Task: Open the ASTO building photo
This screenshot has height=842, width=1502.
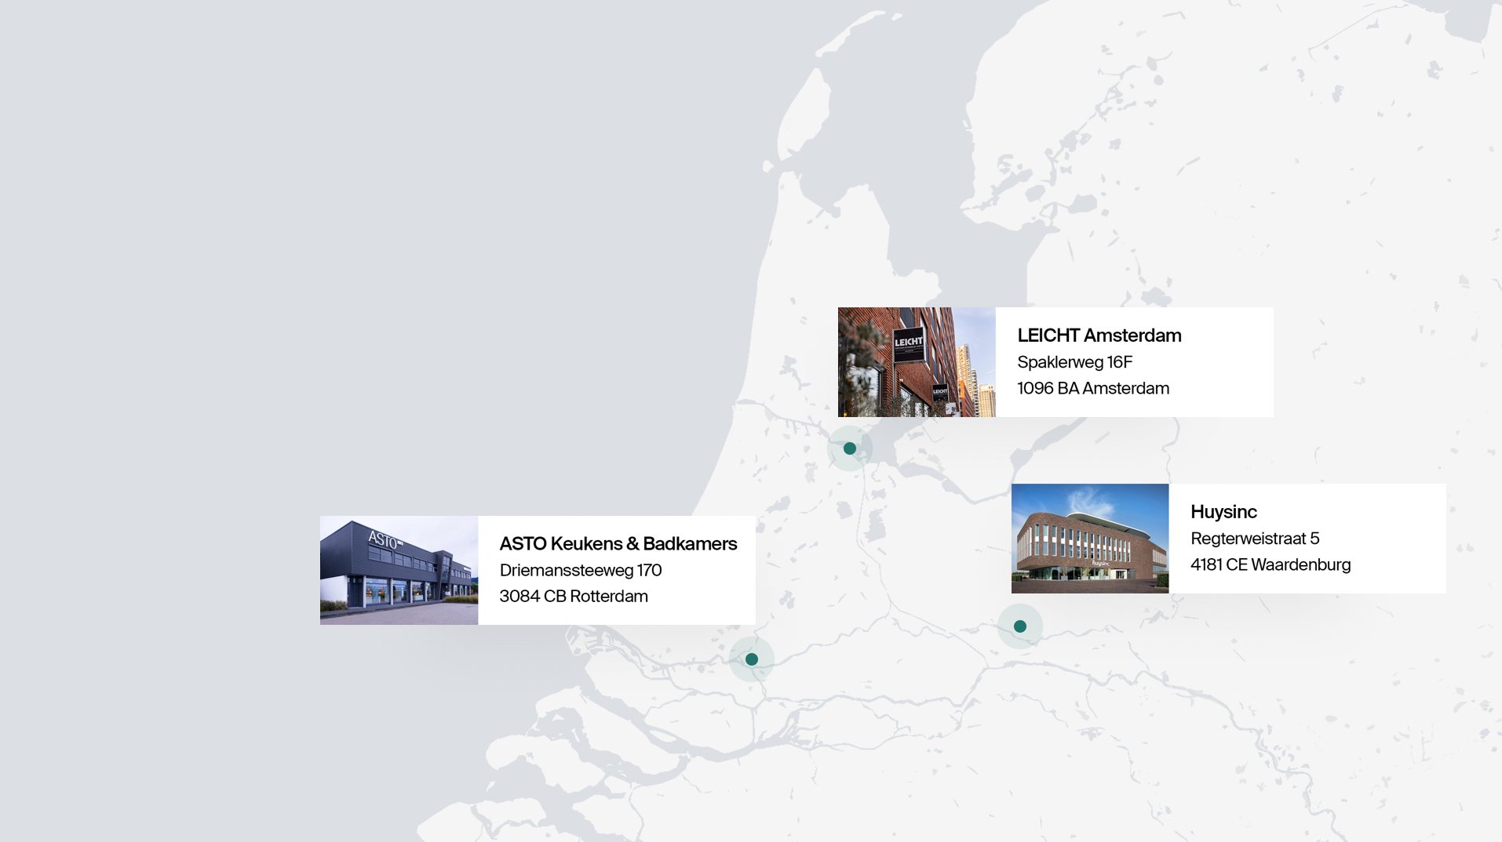Action: coord(399,570)
